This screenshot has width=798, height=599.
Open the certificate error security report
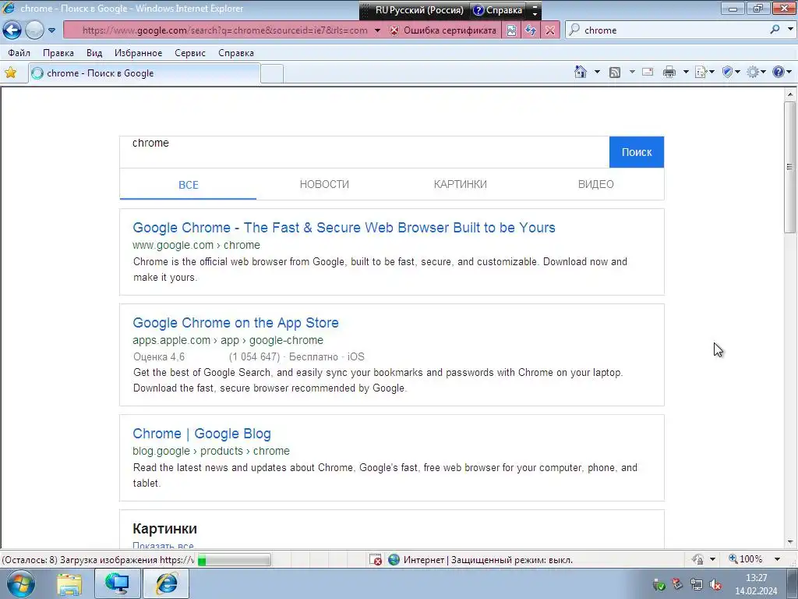tap(443, 30)
